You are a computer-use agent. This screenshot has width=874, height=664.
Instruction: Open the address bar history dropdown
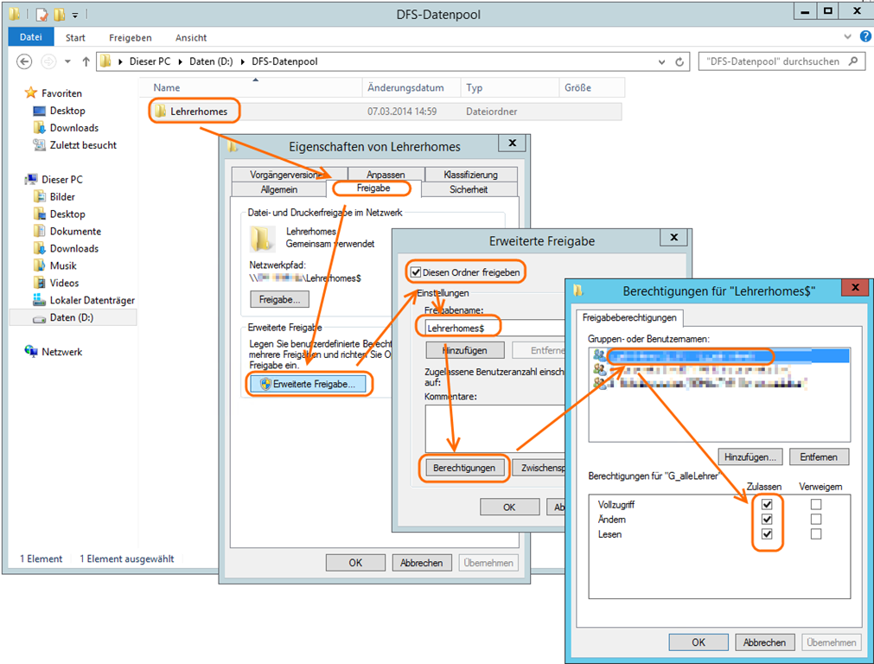pos(661,62)
